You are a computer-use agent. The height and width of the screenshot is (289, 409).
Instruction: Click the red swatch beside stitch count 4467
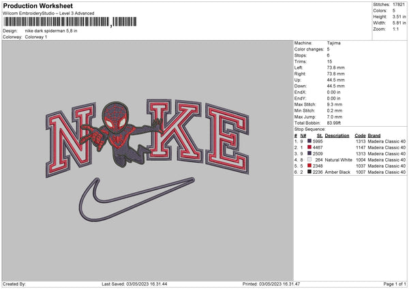(x=309, y=147)
